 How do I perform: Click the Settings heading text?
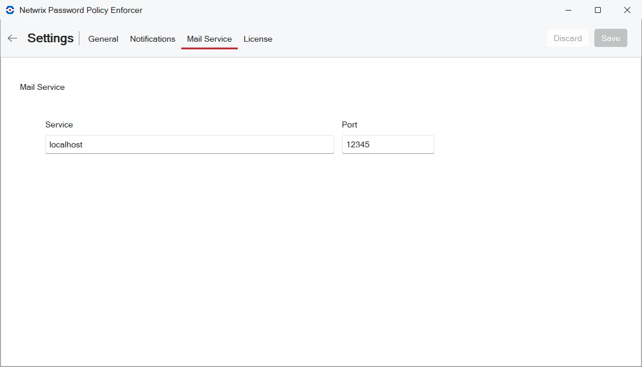pyautogui.click(x=50, y=38)
